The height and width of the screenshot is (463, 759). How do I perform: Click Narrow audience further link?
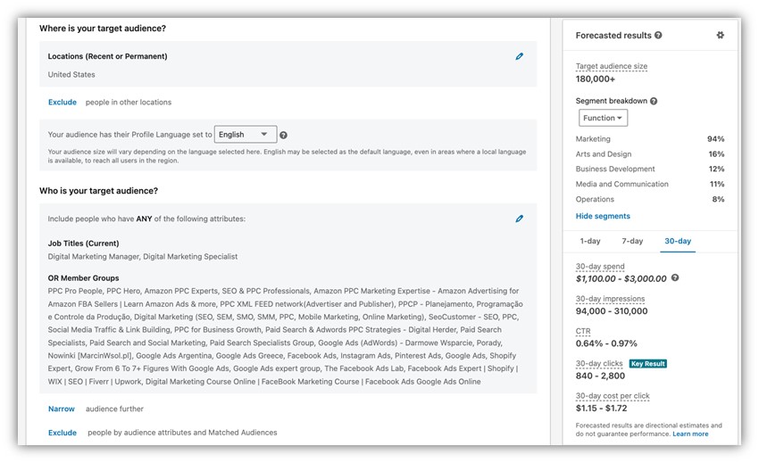(x=63, y=409)
